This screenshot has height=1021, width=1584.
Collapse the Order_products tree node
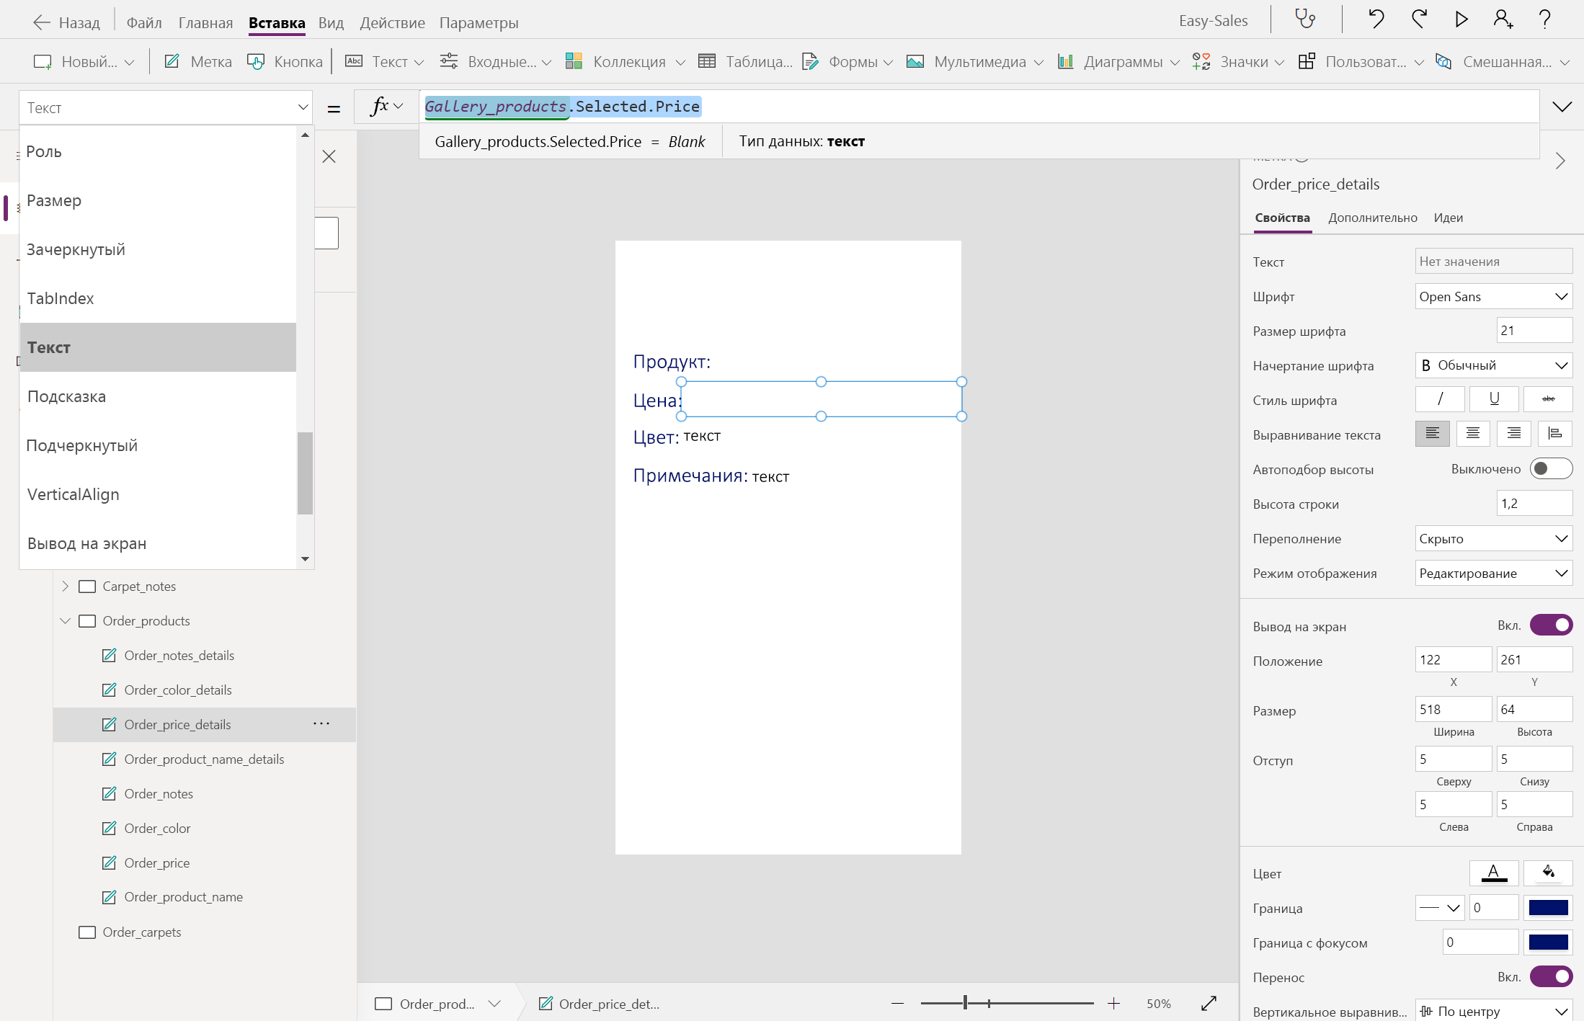tap(66, 621)
